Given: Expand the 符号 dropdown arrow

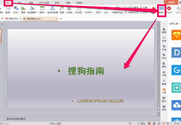Looking at the screenshot, I should (x=101, y=12).
